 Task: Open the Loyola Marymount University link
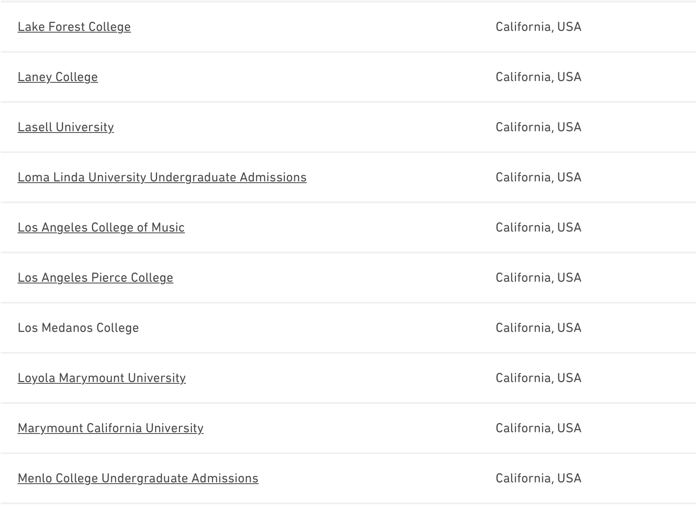click(102, 378)
